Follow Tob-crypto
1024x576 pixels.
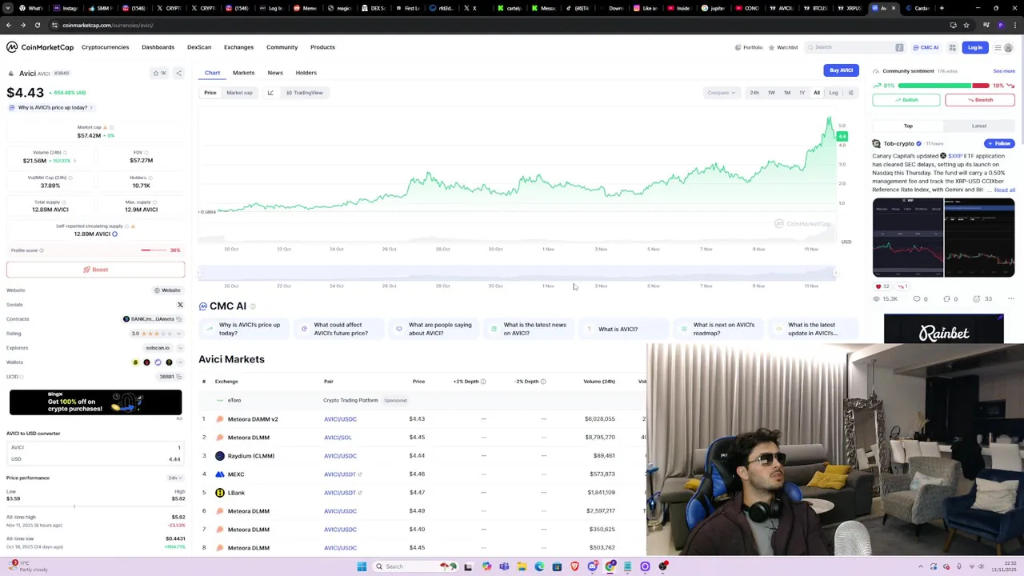point(999,143)
